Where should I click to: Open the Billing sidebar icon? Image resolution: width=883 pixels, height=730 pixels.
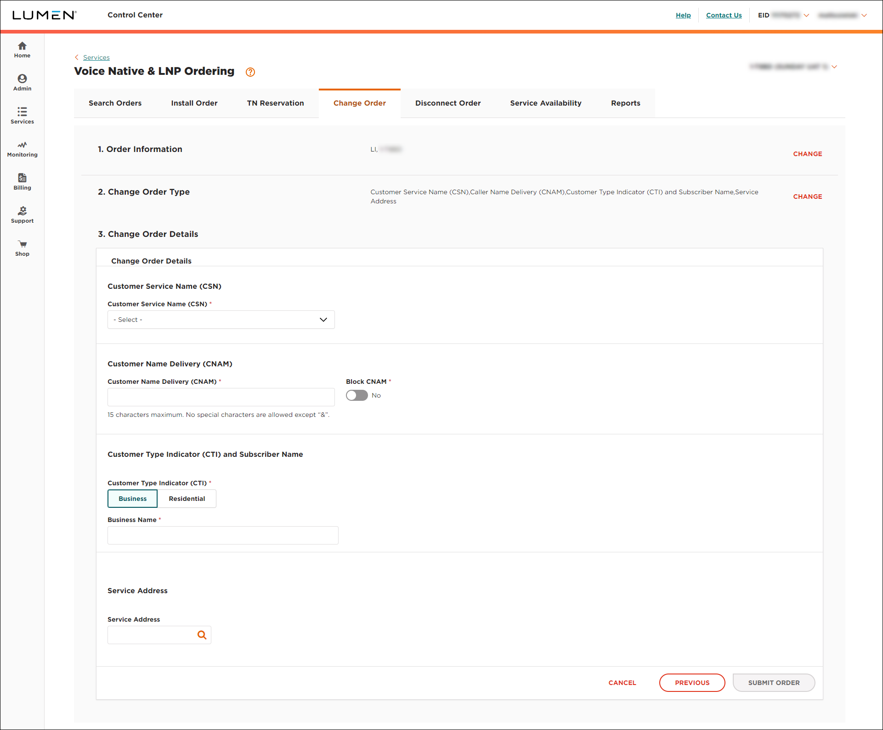22,182
